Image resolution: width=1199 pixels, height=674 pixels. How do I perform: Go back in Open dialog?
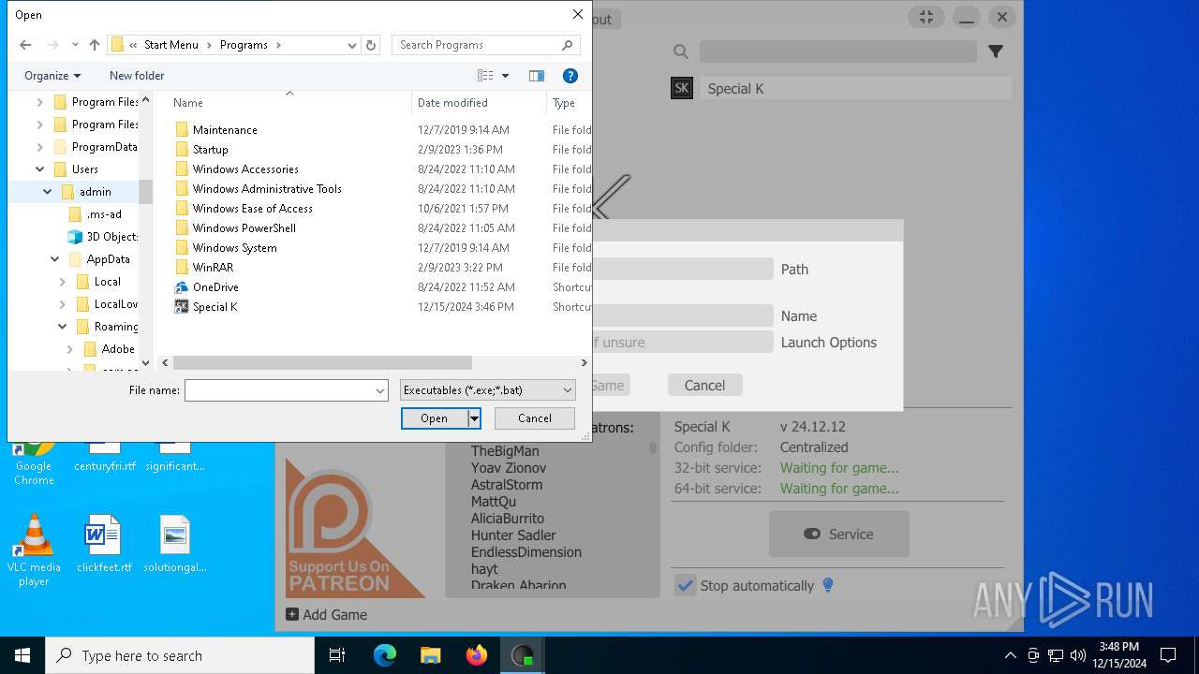pos(25,45)
